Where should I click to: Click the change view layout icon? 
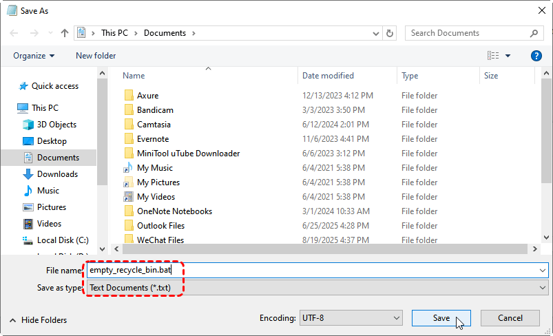(493, 56)
